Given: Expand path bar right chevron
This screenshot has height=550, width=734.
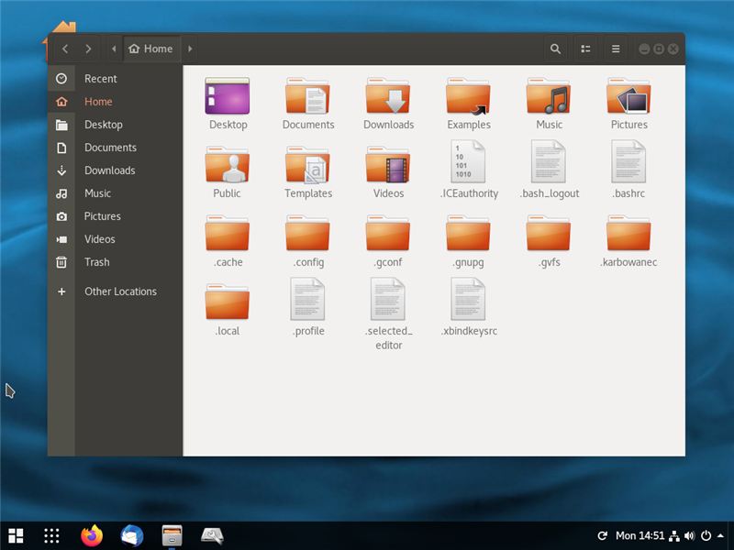Looking at the screenshot, I should [x=190, y=49].
